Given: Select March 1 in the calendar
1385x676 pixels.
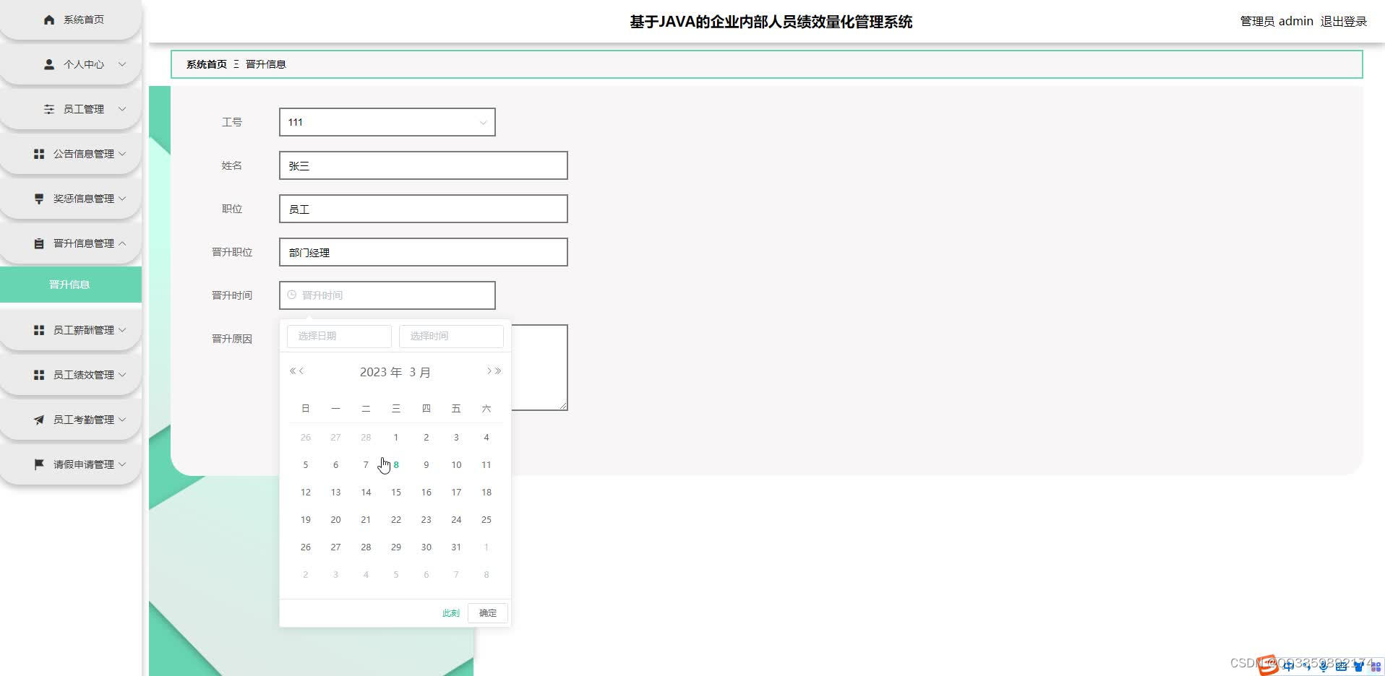Looking at the screenshot, I should pos(396,438).
